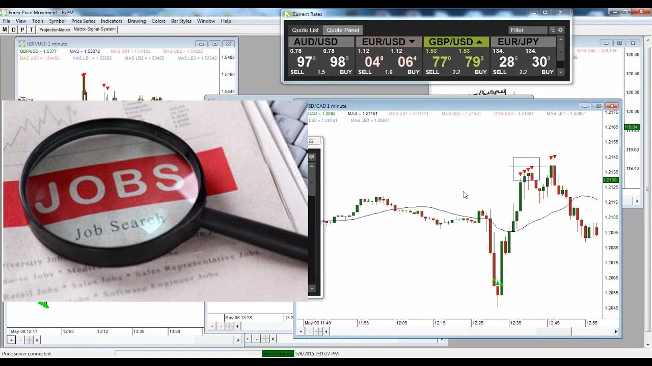This screenshot has height=366, width=652.
Task: Click the USD/CAD chart horizontal scrollbar thumb
Action: pyautogui.click(x=555, y=331)
